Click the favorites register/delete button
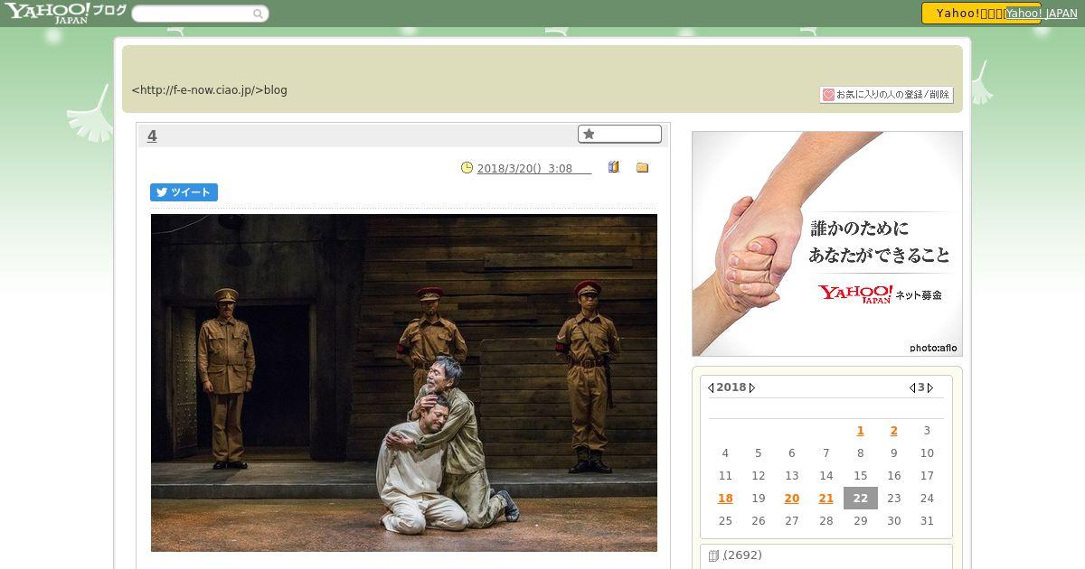1085x569 pixels. [x=886, y=94]
